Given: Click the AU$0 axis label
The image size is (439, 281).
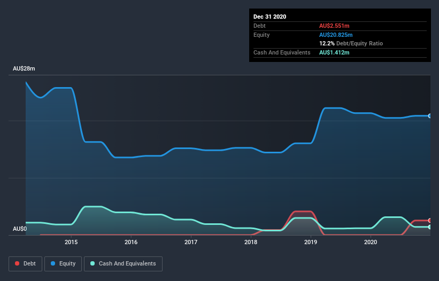Looking at the screenshot, I should (20, 229).
